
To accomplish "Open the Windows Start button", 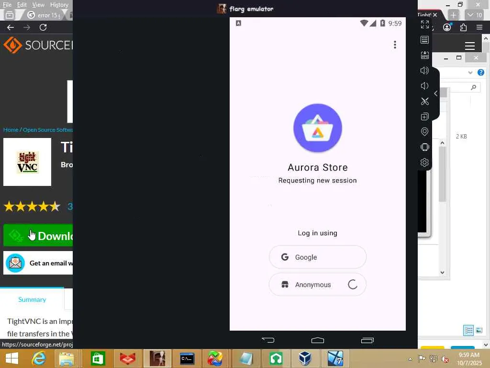I will click(x=12, y=358).
